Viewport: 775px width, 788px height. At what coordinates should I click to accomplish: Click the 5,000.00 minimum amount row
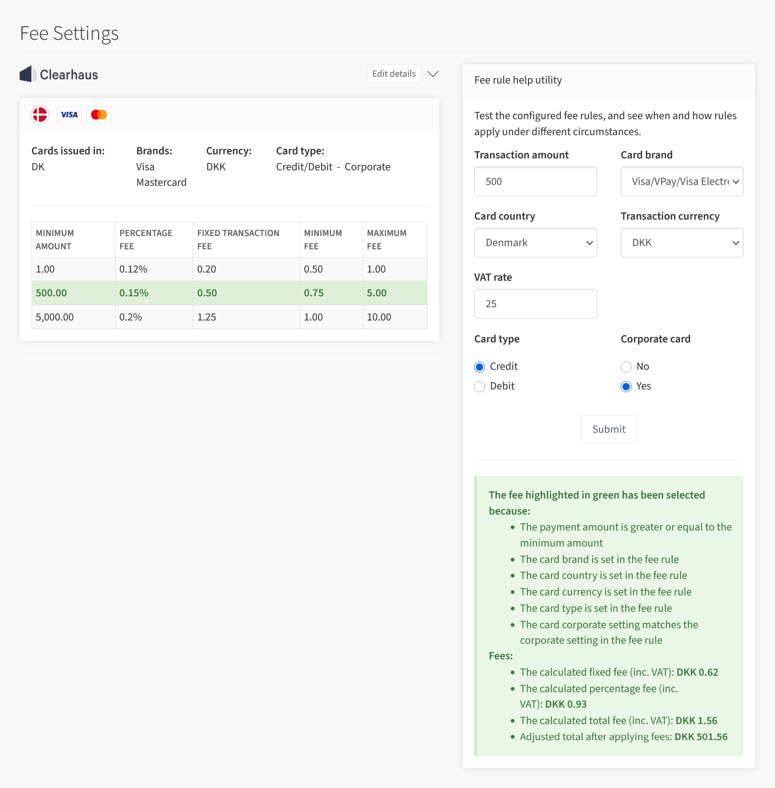[73, 316]
